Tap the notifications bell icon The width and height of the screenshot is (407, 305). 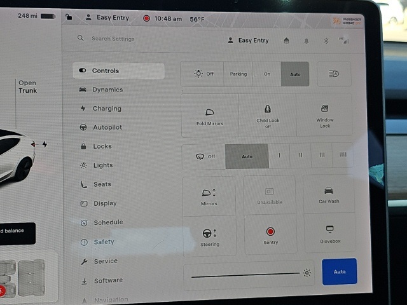coord(307,41)
